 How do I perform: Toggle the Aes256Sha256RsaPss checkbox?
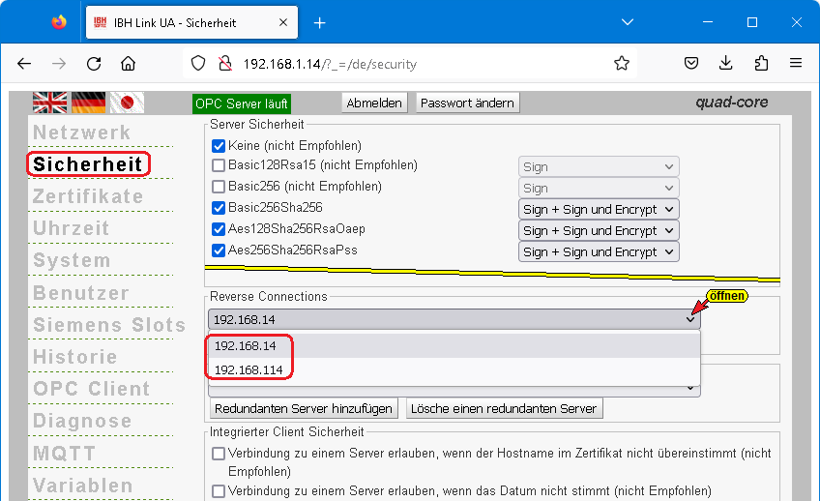[219, 250]
